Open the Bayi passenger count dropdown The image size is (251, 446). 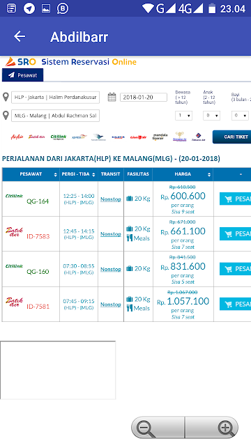(x=240, y=116)
